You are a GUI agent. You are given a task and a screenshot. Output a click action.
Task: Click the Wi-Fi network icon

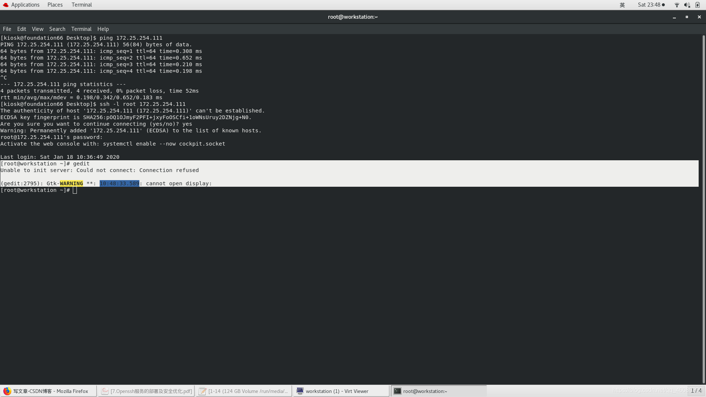pos(677,5)
